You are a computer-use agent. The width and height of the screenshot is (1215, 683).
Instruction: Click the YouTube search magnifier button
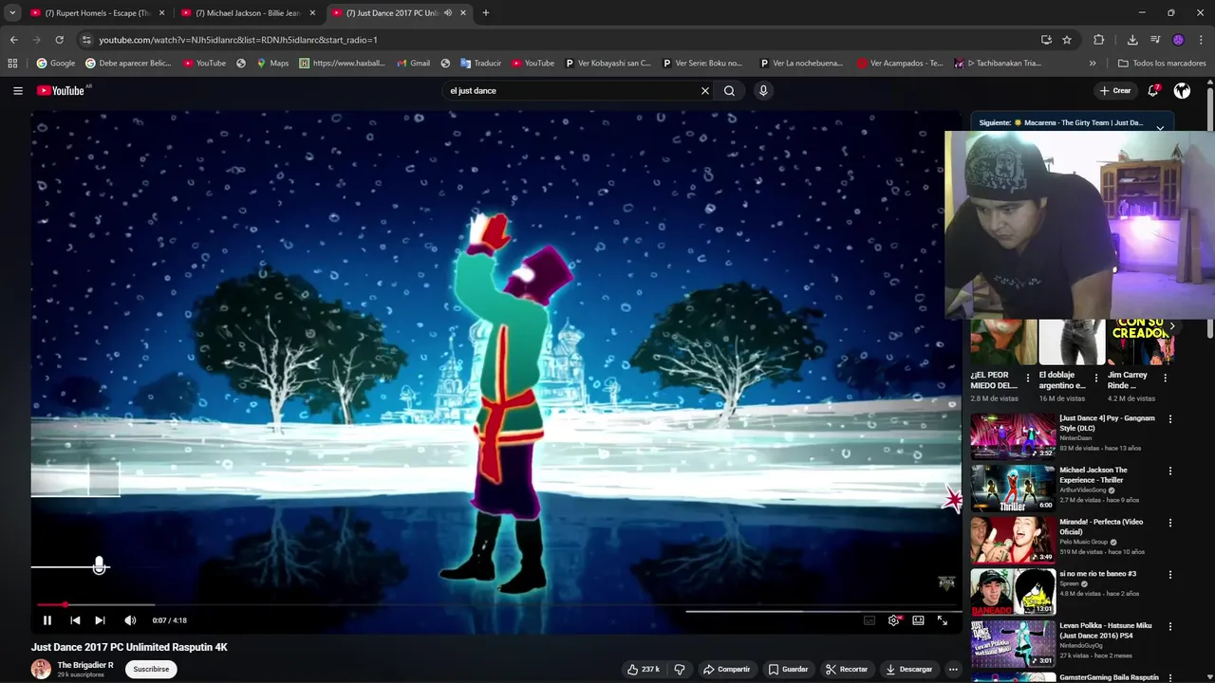pyautogui.click(x=729, y=91)
